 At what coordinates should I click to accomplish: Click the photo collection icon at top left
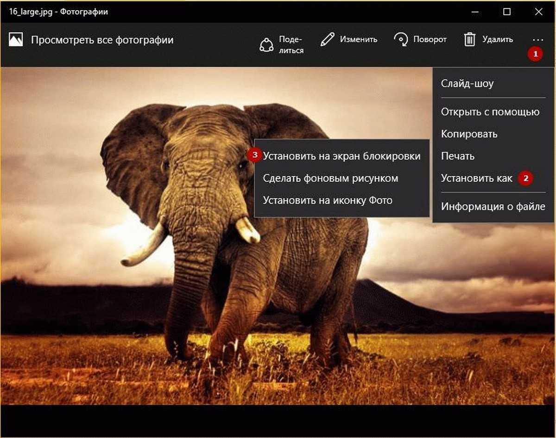[16, 40]
